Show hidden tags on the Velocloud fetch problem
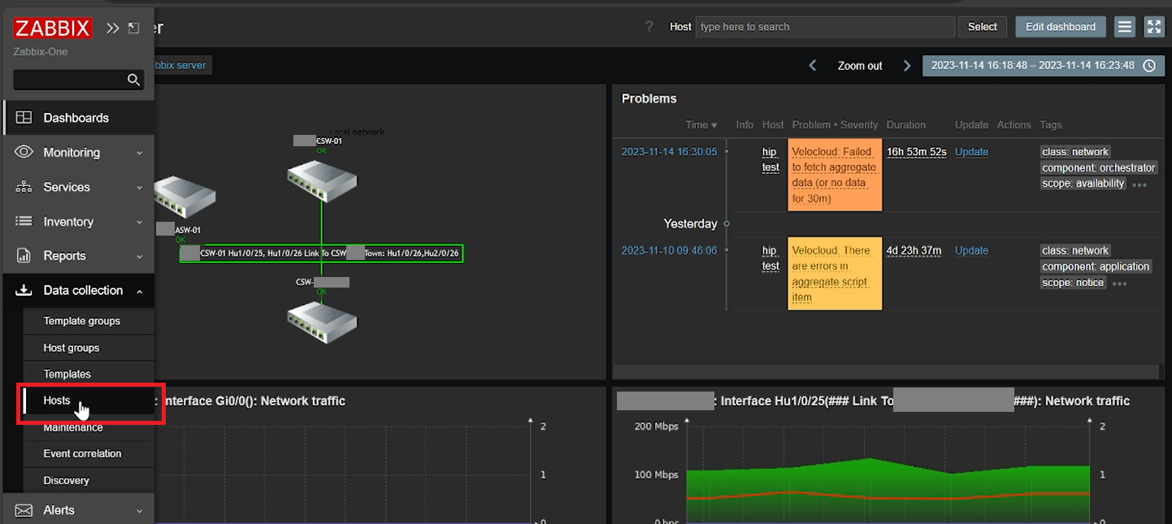 pos(1139,184)
